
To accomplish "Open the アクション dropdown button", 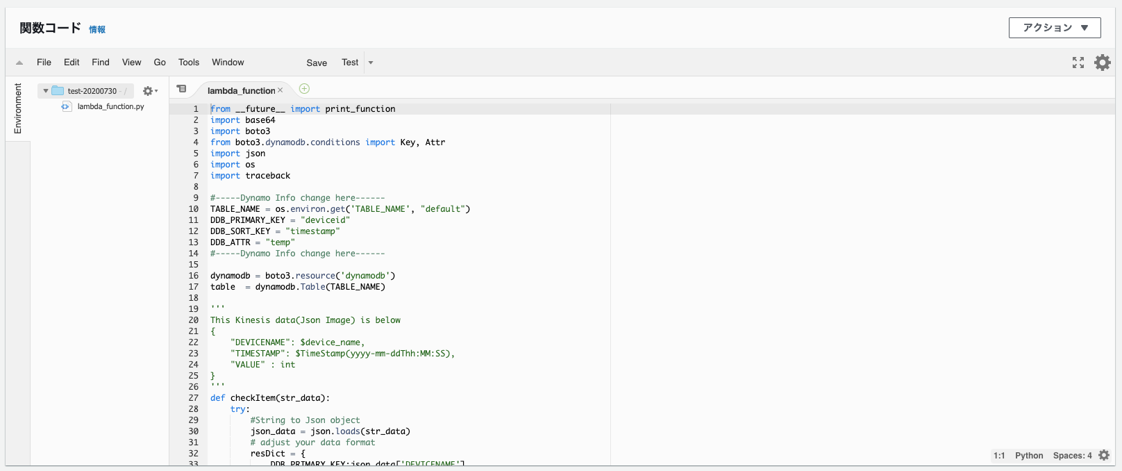I will (x=1055, y=28).
